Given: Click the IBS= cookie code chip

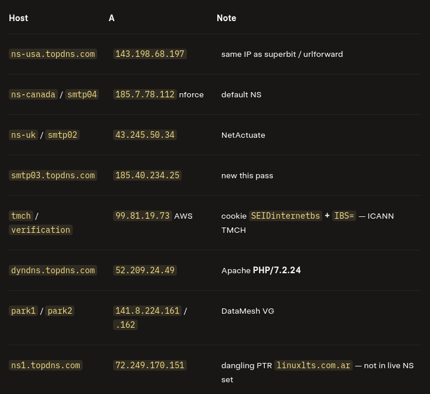Looking at the screenshot, I should (344, 216).
